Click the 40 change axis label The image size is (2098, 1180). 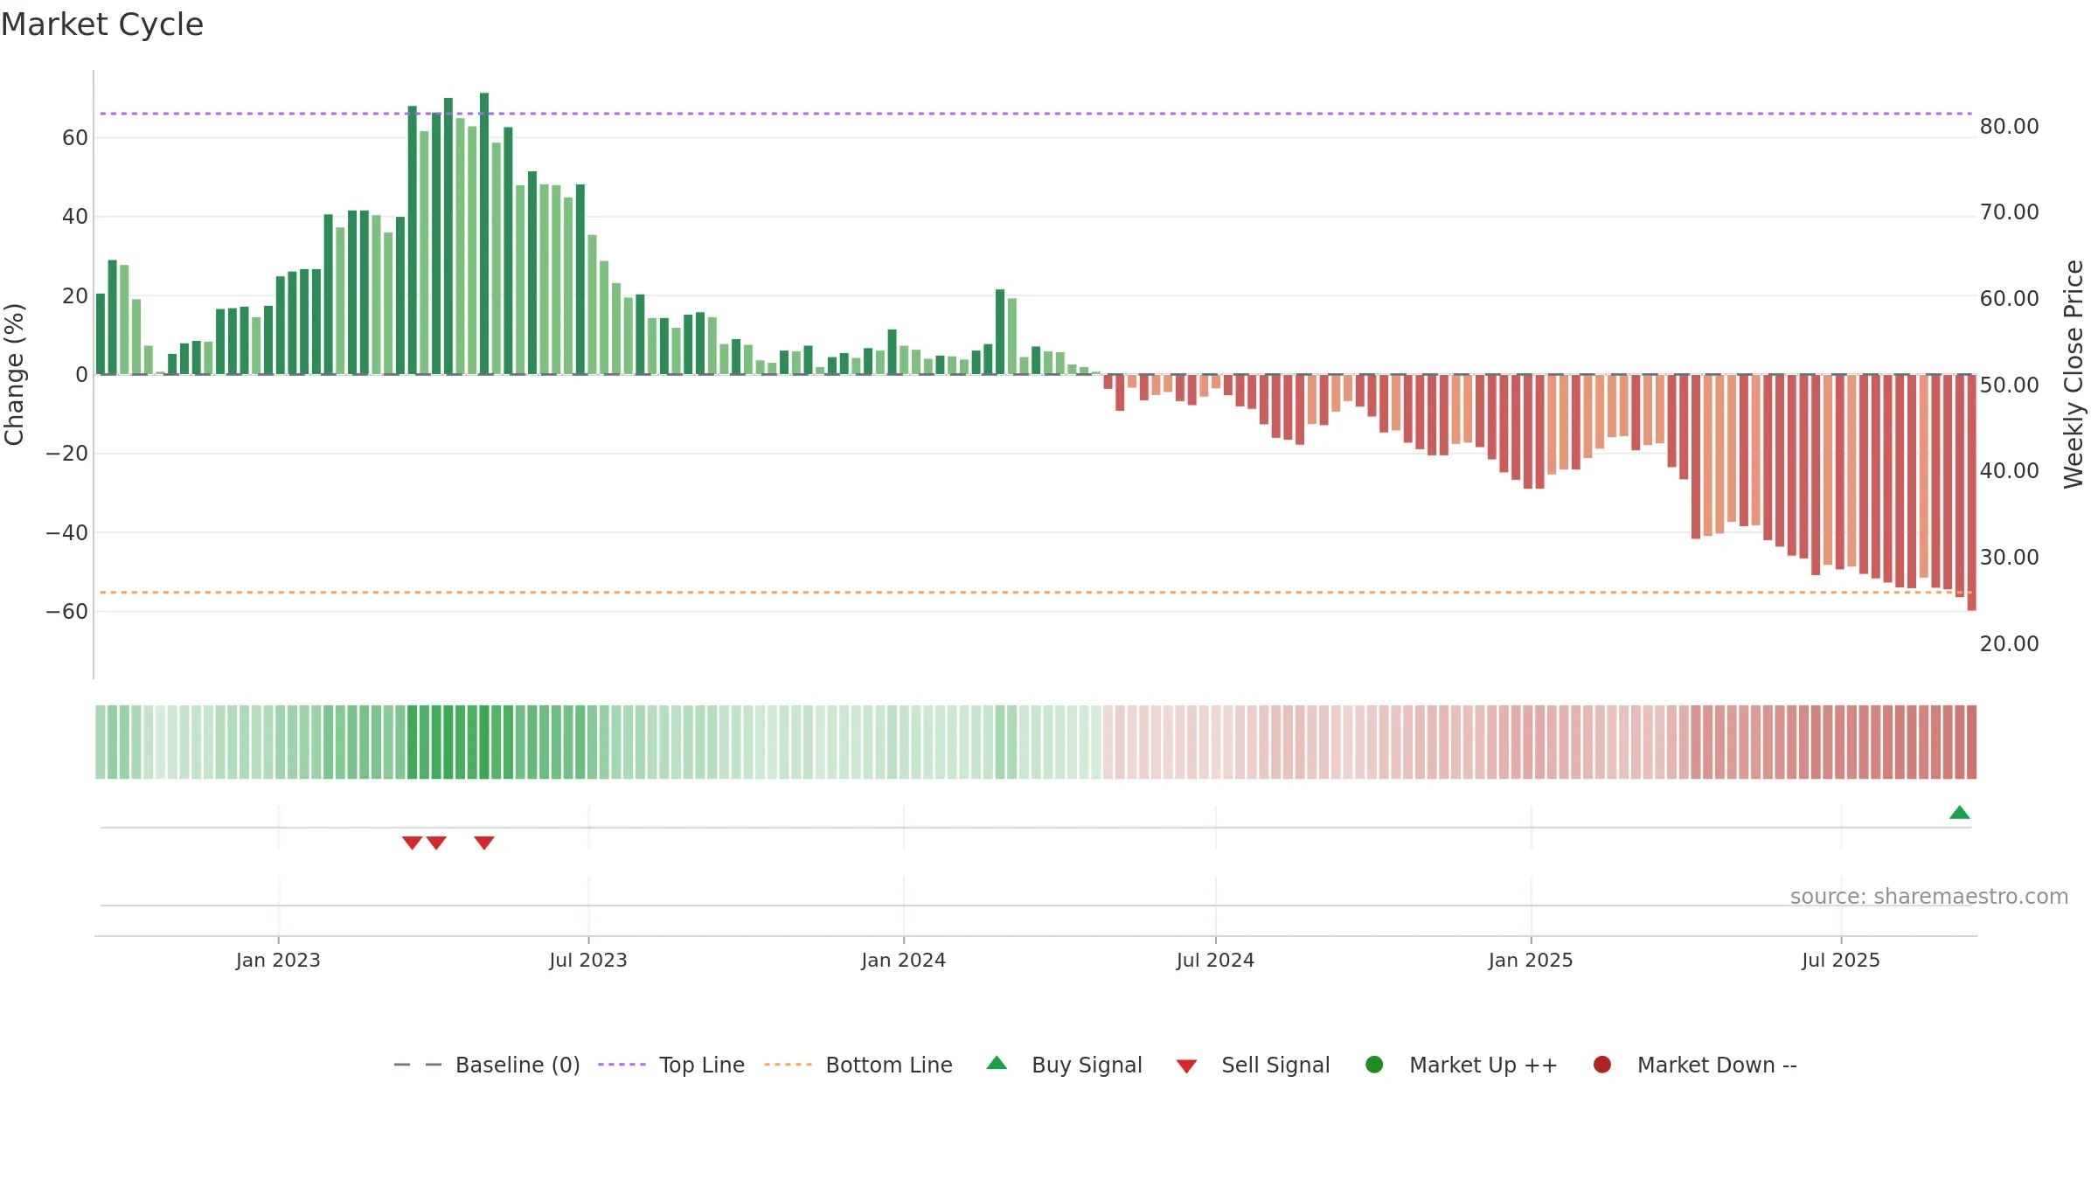click(75, 217)
